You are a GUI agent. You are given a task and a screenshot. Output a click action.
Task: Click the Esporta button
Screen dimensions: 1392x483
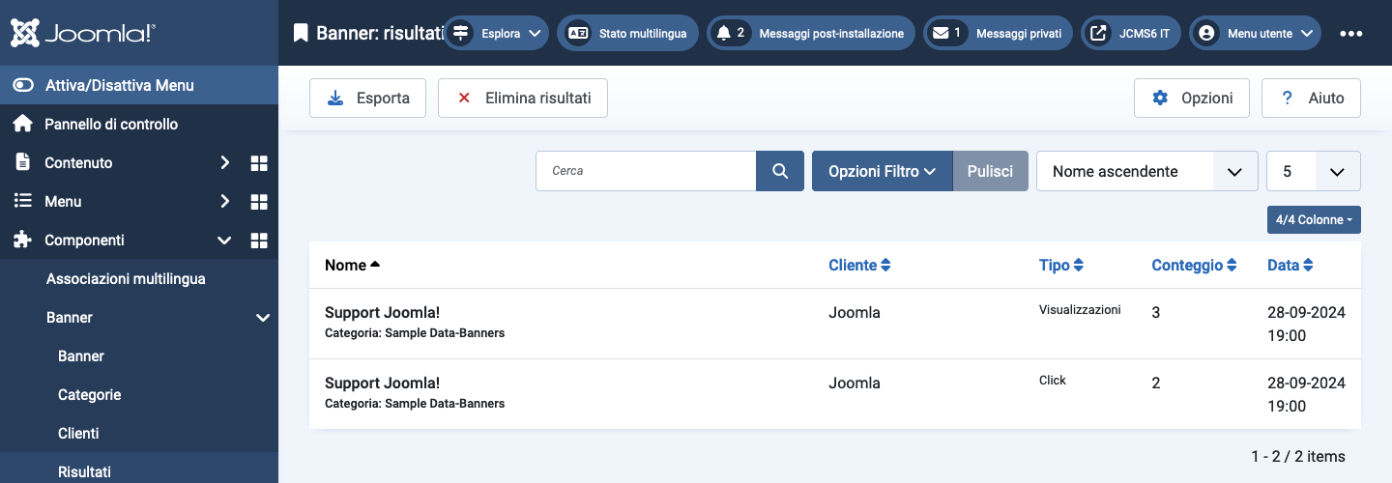click(367, 99)
